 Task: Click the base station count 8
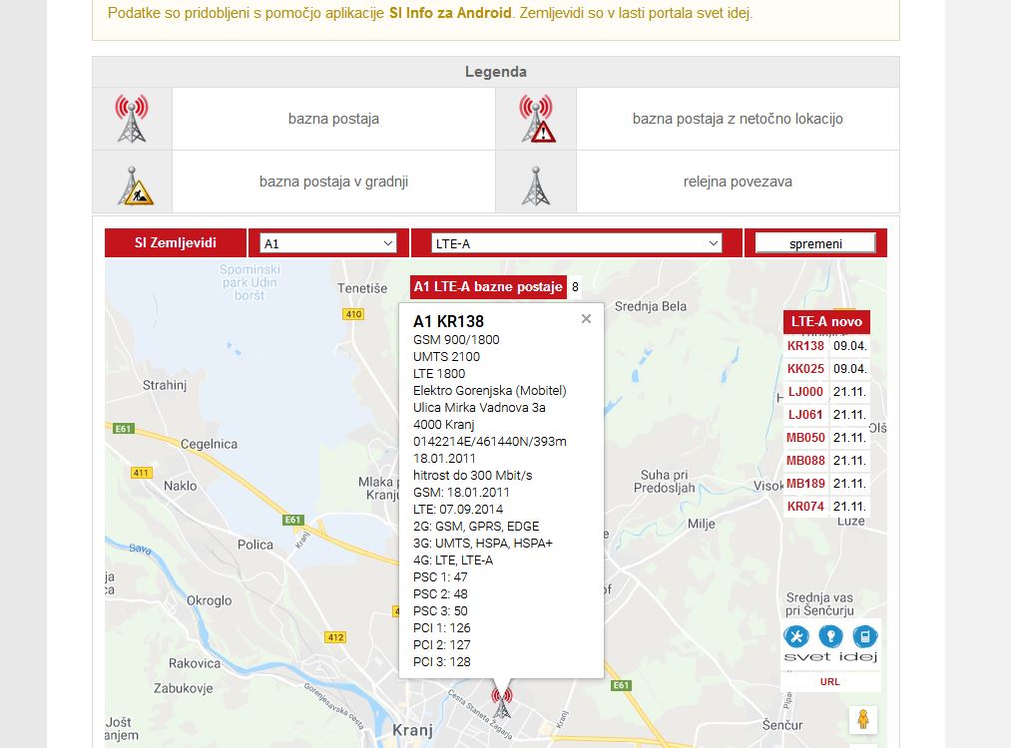575,286
